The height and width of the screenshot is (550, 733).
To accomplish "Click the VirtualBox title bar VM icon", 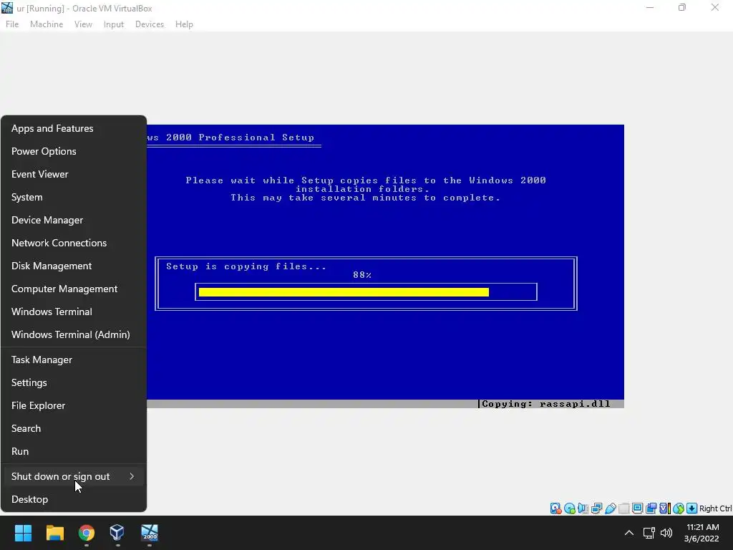I will pos(7,7).
